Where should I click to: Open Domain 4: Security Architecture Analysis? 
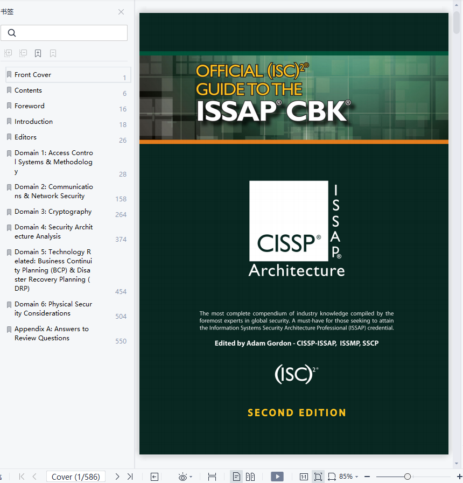click(68, 232)
